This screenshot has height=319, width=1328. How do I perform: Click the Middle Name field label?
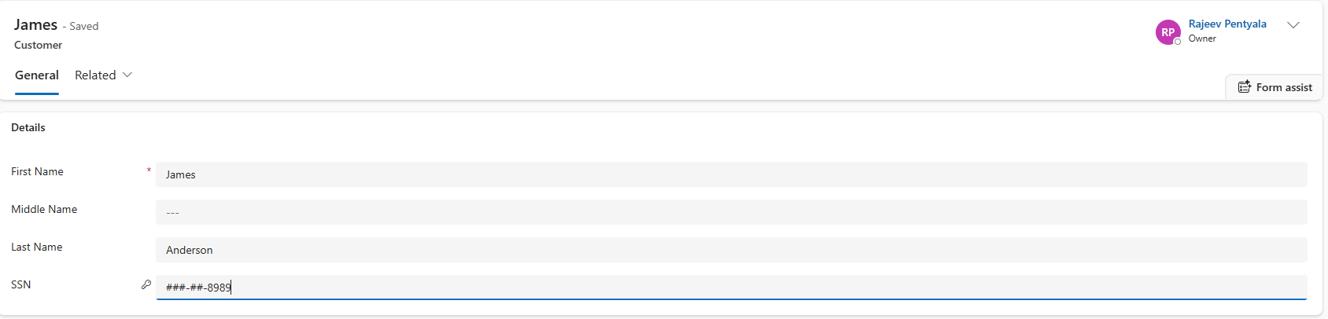tap(44, 209)
